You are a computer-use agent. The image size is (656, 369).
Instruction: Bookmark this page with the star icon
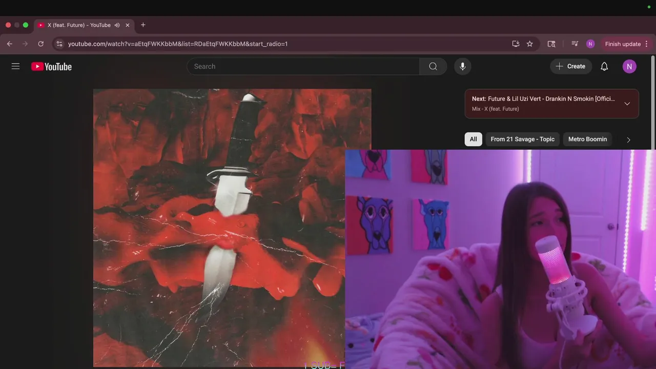(530, 44)
